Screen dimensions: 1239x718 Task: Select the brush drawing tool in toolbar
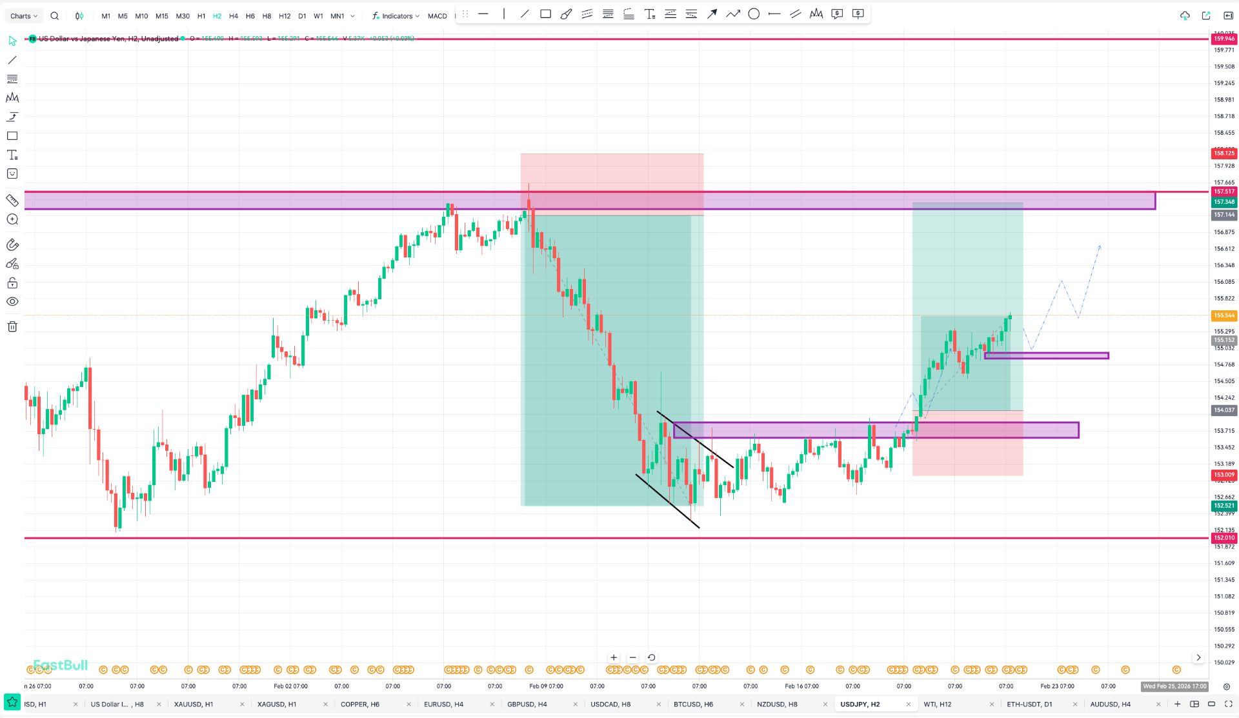566,14
